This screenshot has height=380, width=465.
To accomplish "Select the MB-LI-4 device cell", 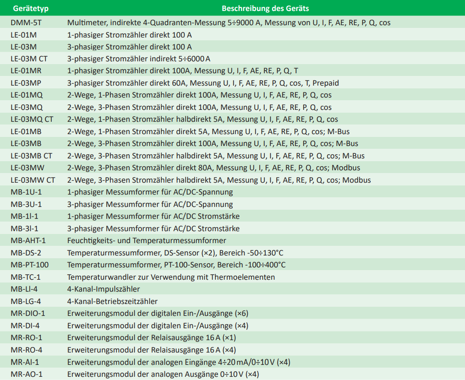I will pyautogui.click(x=24, y=289).
